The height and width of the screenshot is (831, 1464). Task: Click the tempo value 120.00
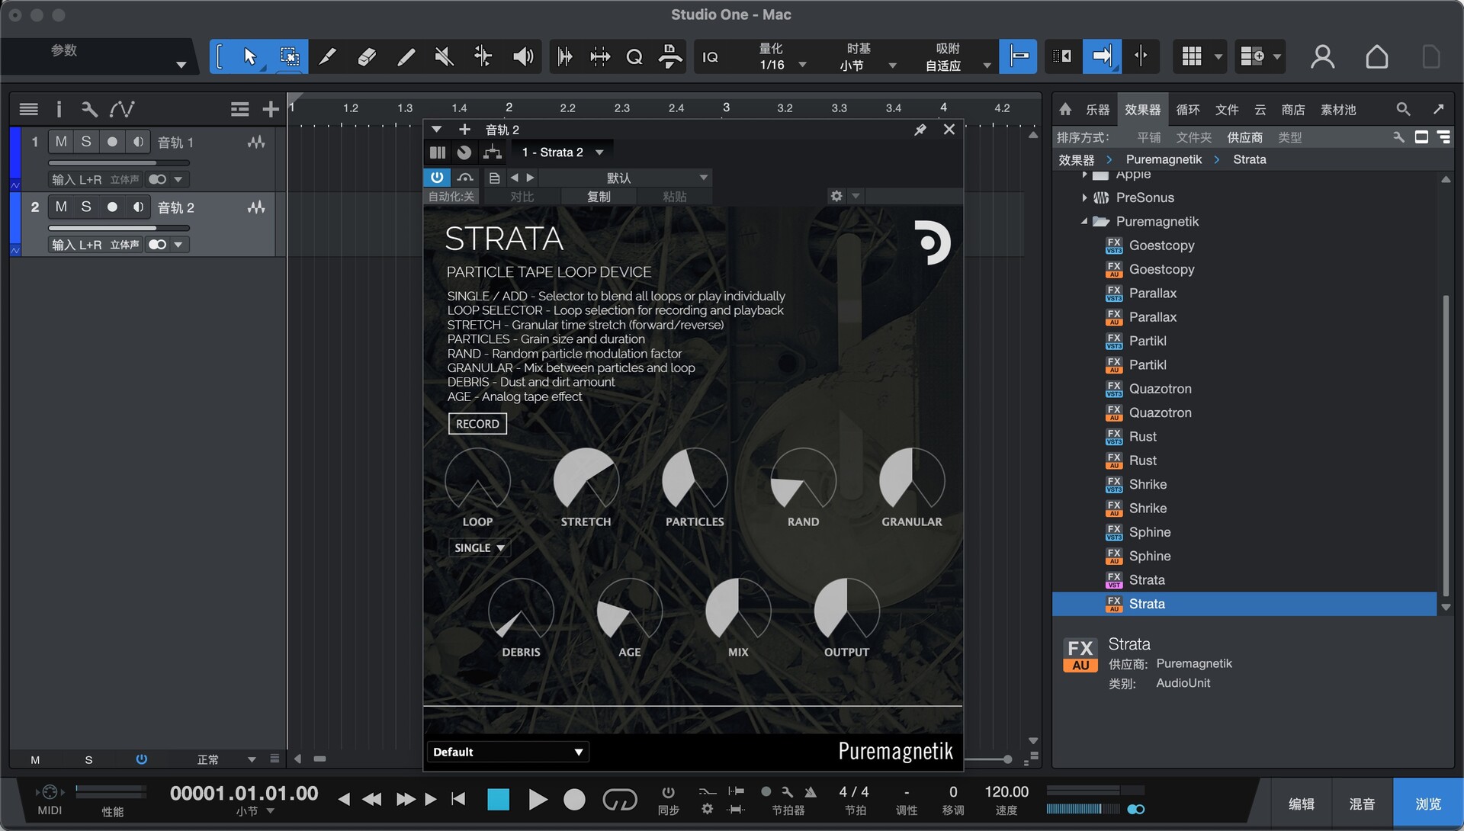click(1006, 792)
